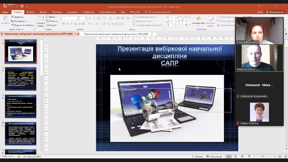Justify text in paragraph group

pyautogui.click(x=117, y=24)
